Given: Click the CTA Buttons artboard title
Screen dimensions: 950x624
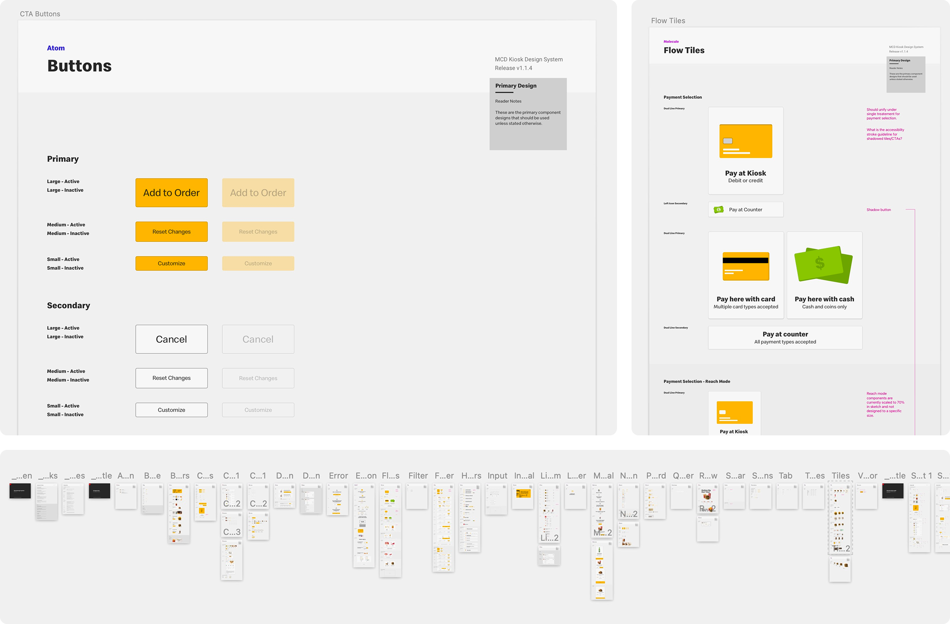Looking at the screenshot, I should [40, 14].
